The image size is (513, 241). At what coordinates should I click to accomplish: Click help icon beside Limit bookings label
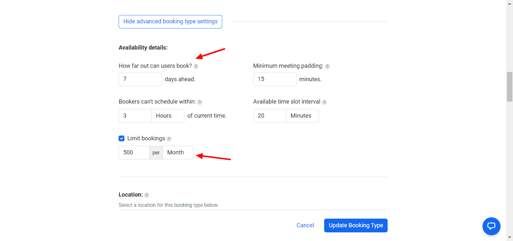click(169, 139)
